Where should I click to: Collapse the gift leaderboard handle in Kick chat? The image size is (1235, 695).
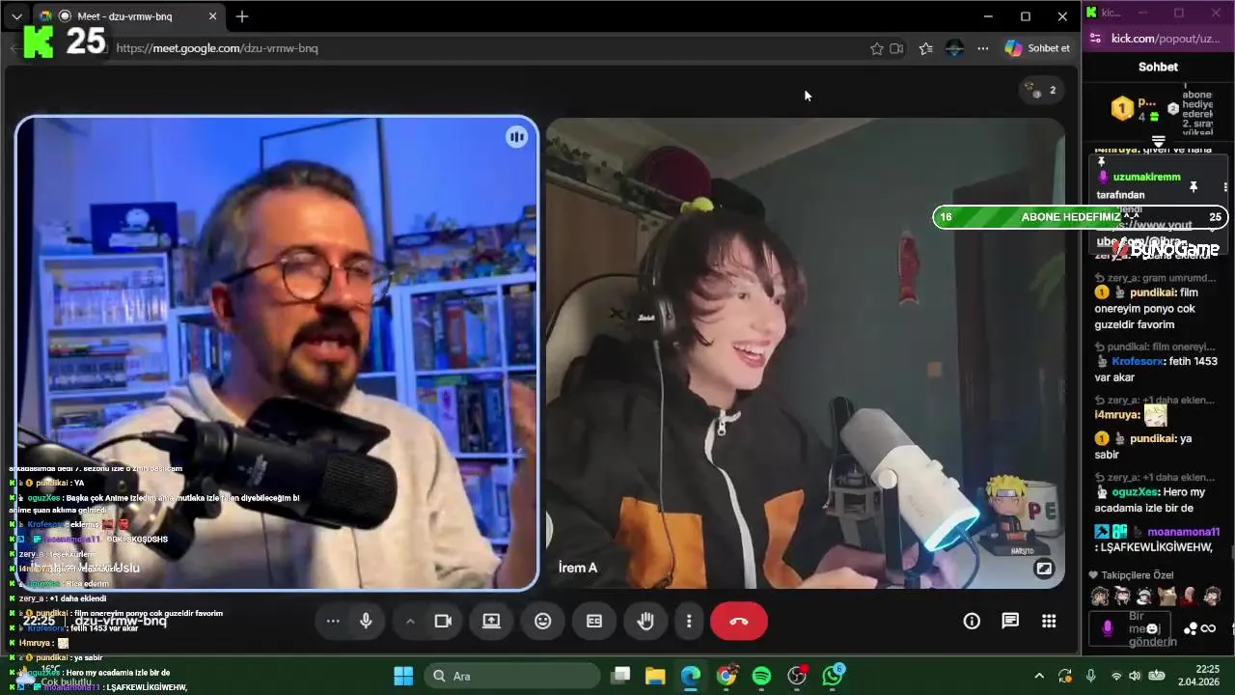tap(1159, 142)
